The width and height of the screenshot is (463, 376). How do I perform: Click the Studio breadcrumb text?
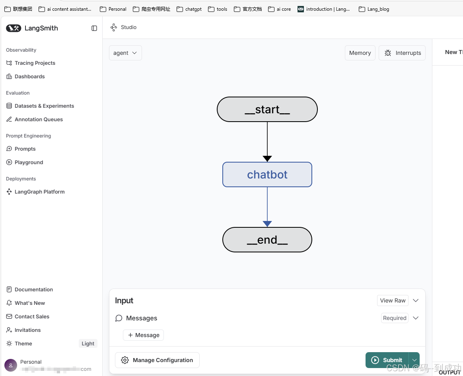coord(128,27)
